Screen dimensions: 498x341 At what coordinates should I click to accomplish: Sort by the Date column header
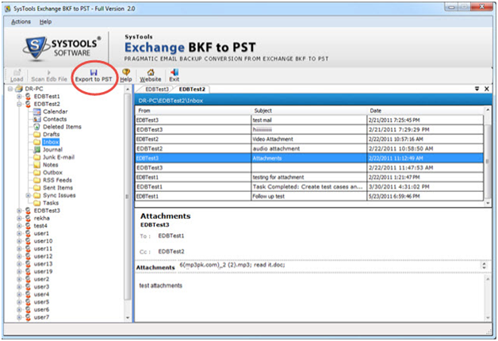[425, 110]
